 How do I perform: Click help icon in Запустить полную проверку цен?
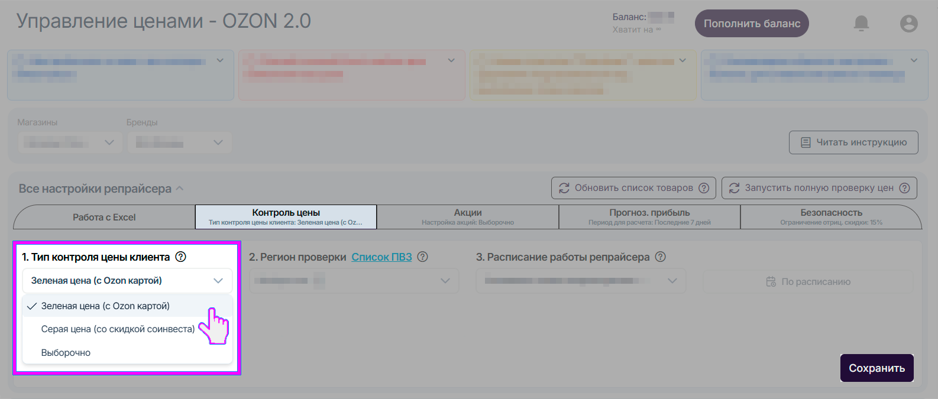click(x=904, y=188)
